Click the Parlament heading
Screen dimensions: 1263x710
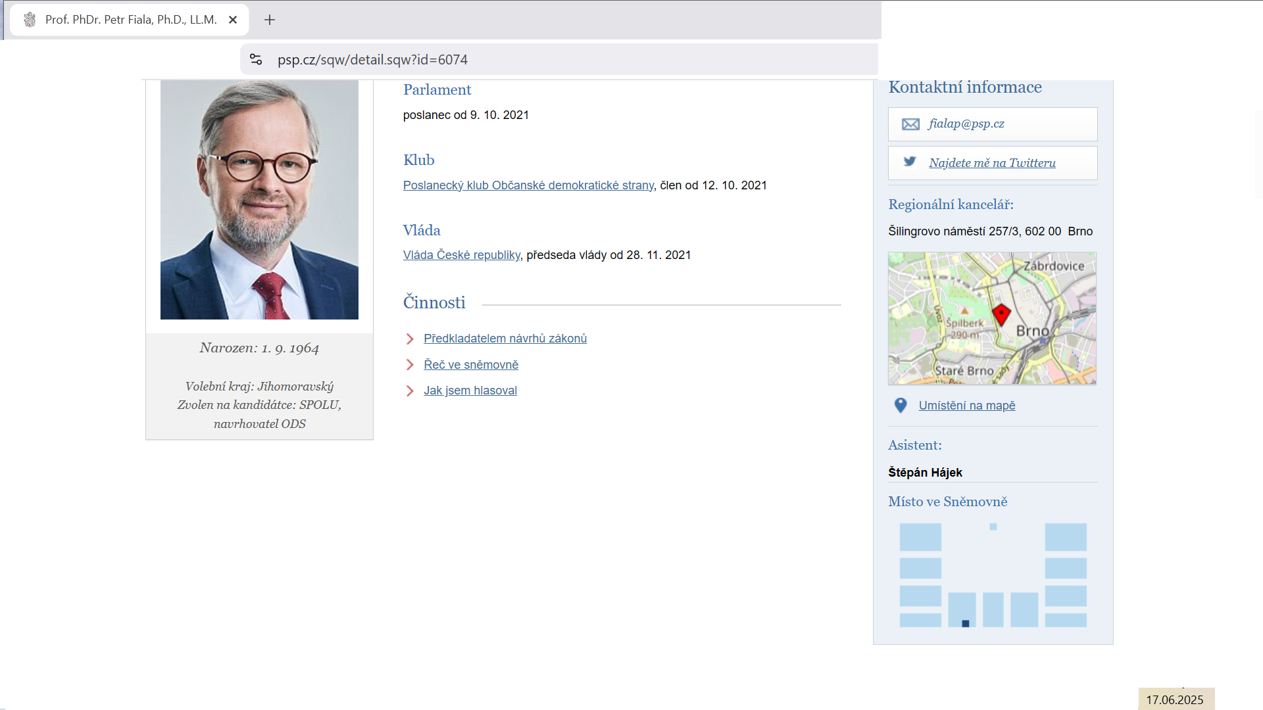[x=437, y=90]
